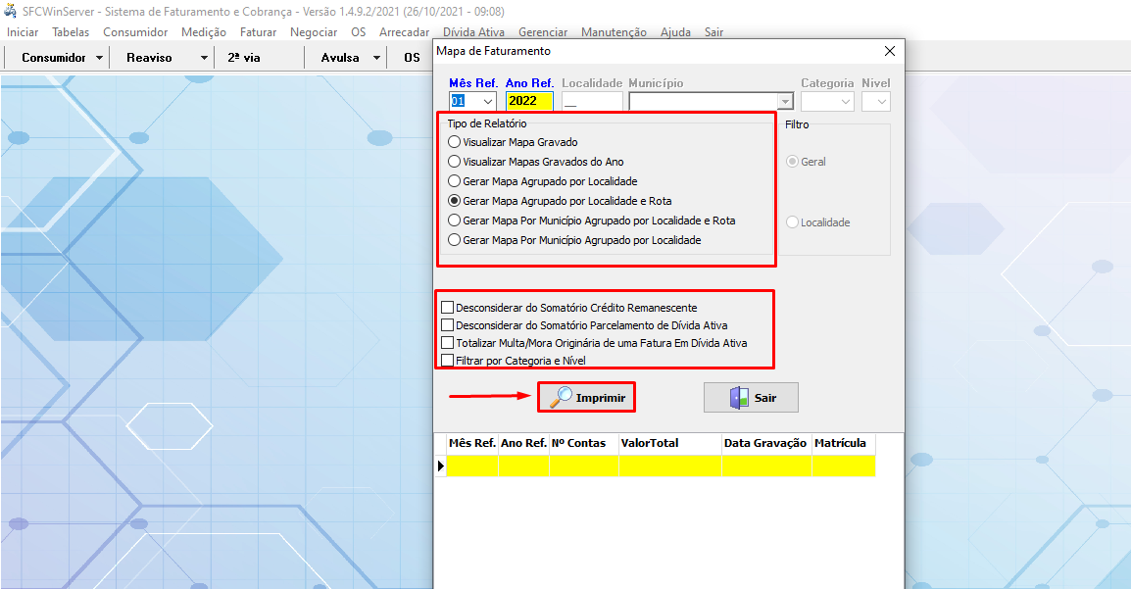The width and height of the screenshot is (1131, 589).
Task: Check Totalizar Multa/Mora Originária option
Action: click(x=450, y=341)
